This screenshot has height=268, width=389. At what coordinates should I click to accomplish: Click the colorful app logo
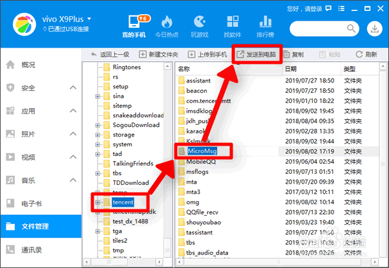tap(25, 24)
